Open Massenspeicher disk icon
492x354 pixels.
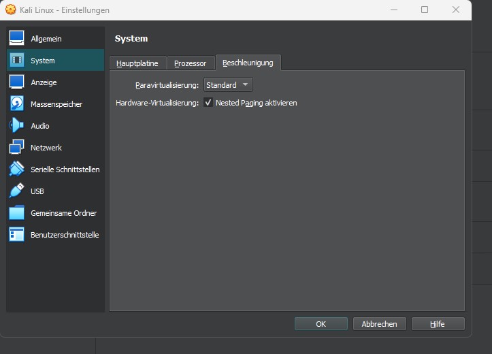[x=16, y=103]
